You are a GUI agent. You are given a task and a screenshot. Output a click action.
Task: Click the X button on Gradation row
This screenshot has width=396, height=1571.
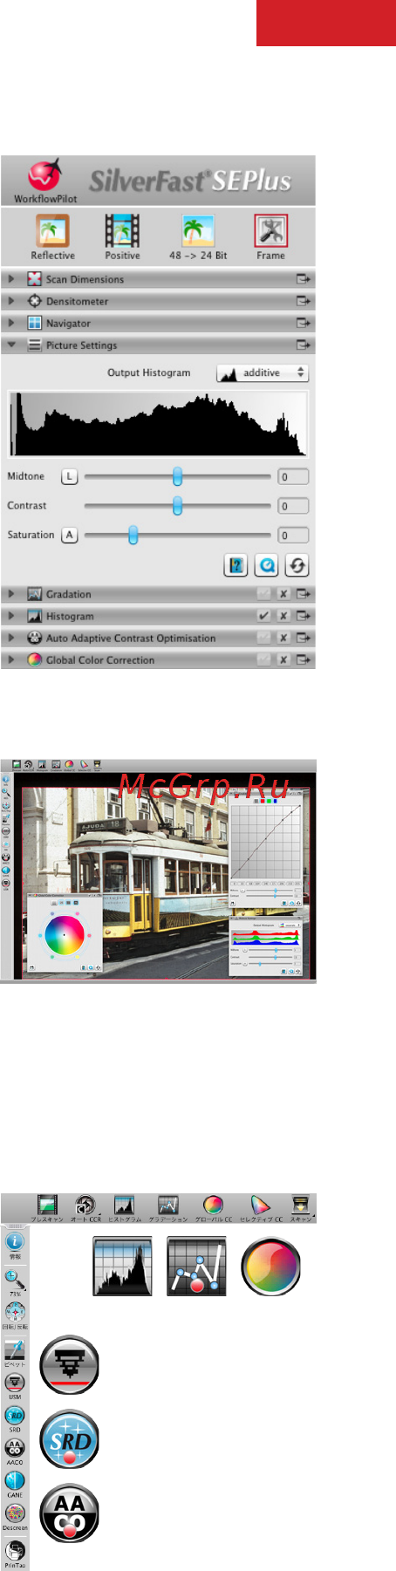click(283, 594)
